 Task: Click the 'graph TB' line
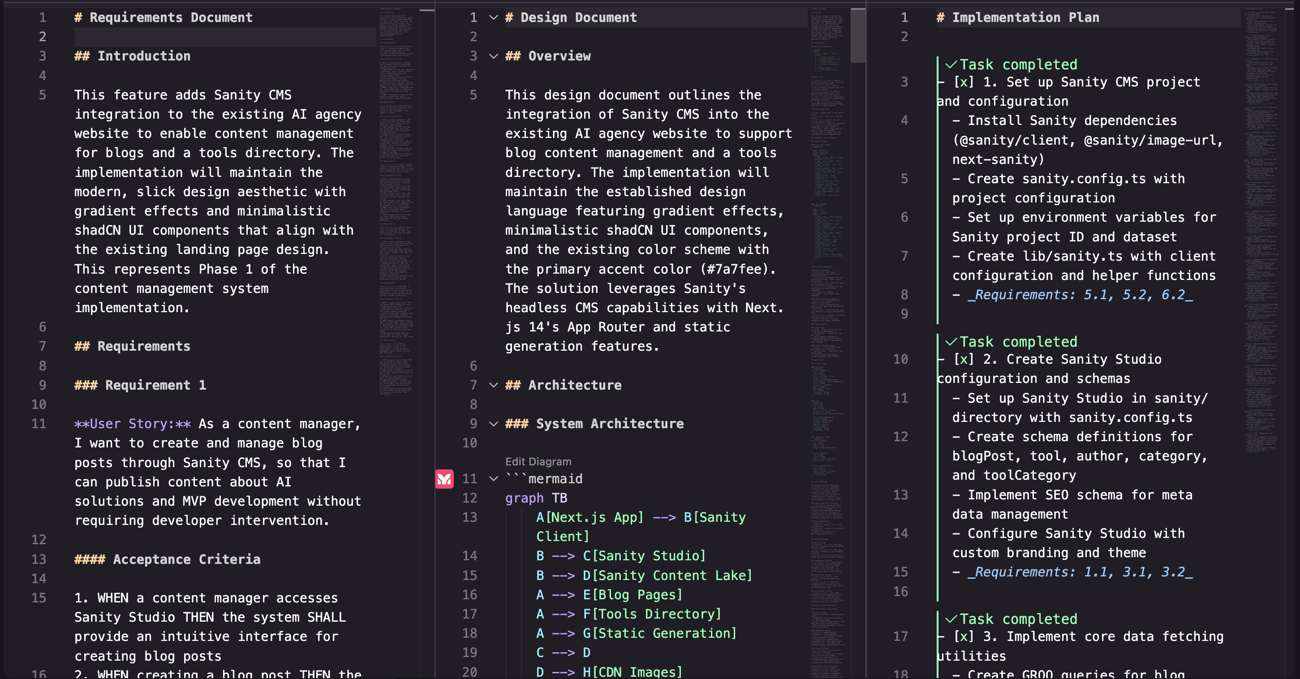537,498
